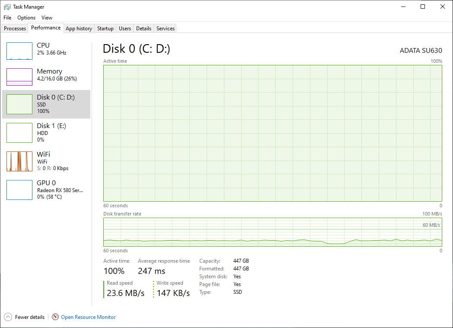453x328 pixels.
Task: Click the 147 KB/s write speed value
Action: (173, 293)
